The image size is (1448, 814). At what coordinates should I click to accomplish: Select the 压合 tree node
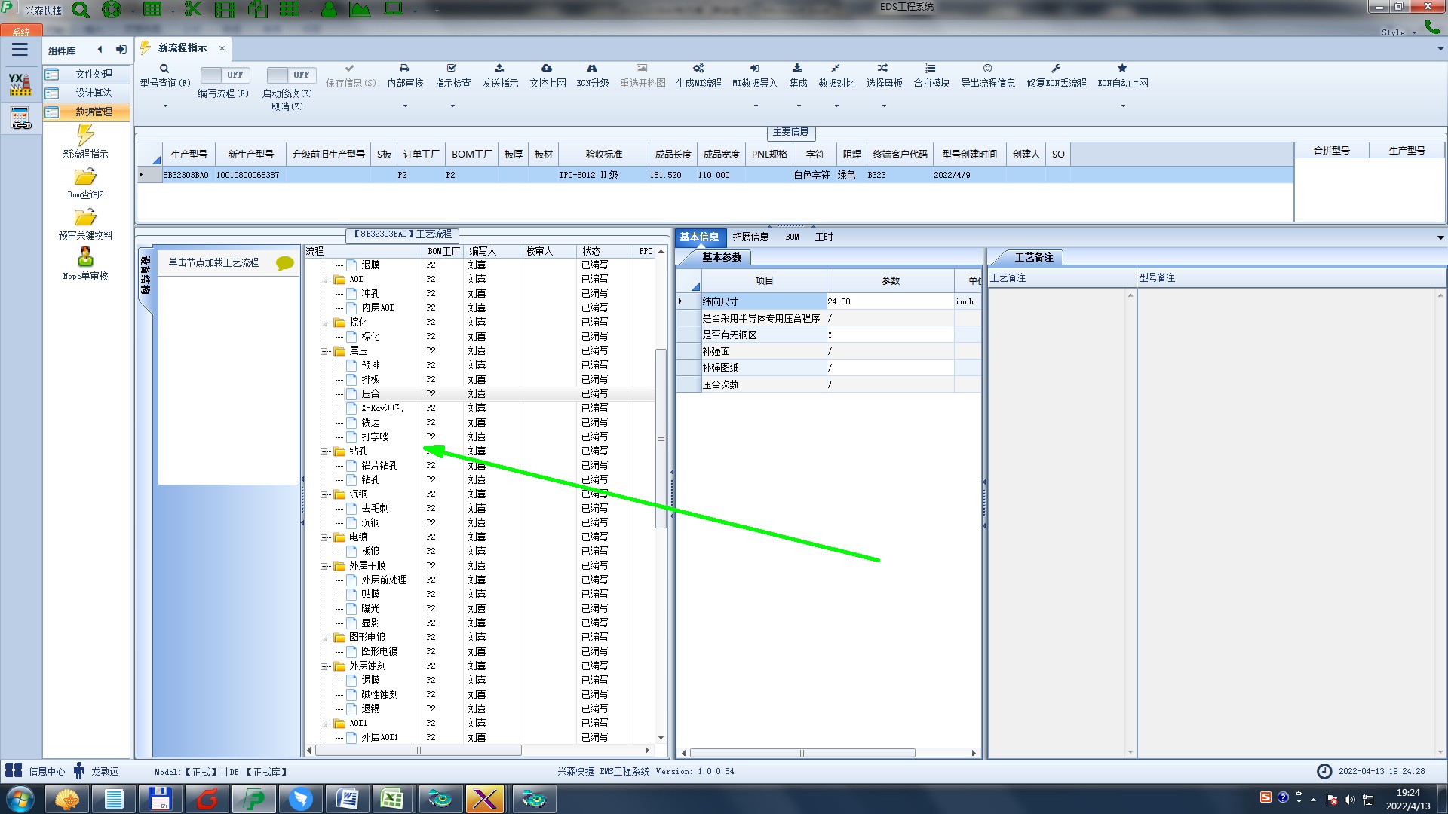point(370,394)
